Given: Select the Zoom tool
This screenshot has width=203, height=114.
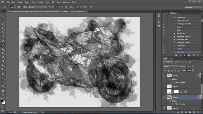Looking at the screenshot, I should (x=3, y=95).
